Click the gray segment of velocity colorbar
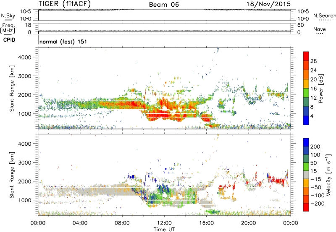Viewport: 336px width, 232px height. pos(306,175)
